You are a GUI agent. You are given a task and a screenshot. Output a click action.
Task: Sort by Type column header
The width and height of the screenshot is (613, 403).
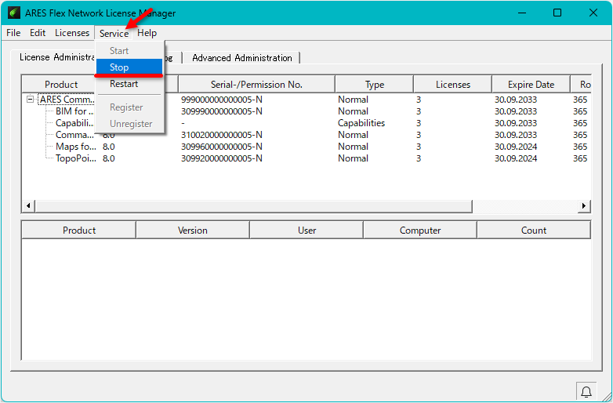coord(374,85)
